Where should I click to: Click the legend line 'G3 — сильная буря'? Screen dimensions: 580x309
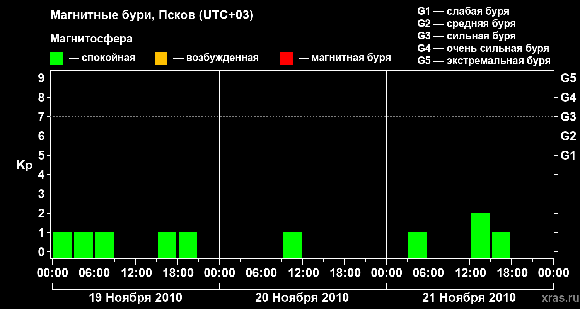tap(467, 36)
